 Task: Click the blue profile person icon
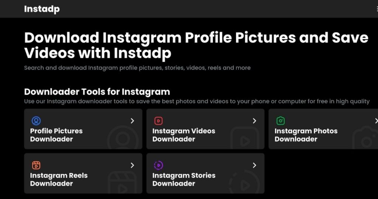coord(36,121)
